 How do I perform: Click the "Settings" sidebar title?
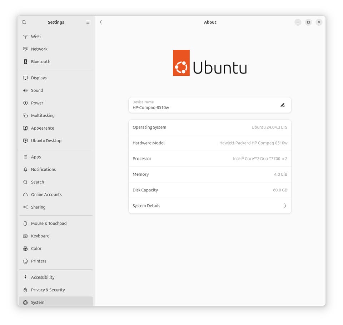pos(56,22)
